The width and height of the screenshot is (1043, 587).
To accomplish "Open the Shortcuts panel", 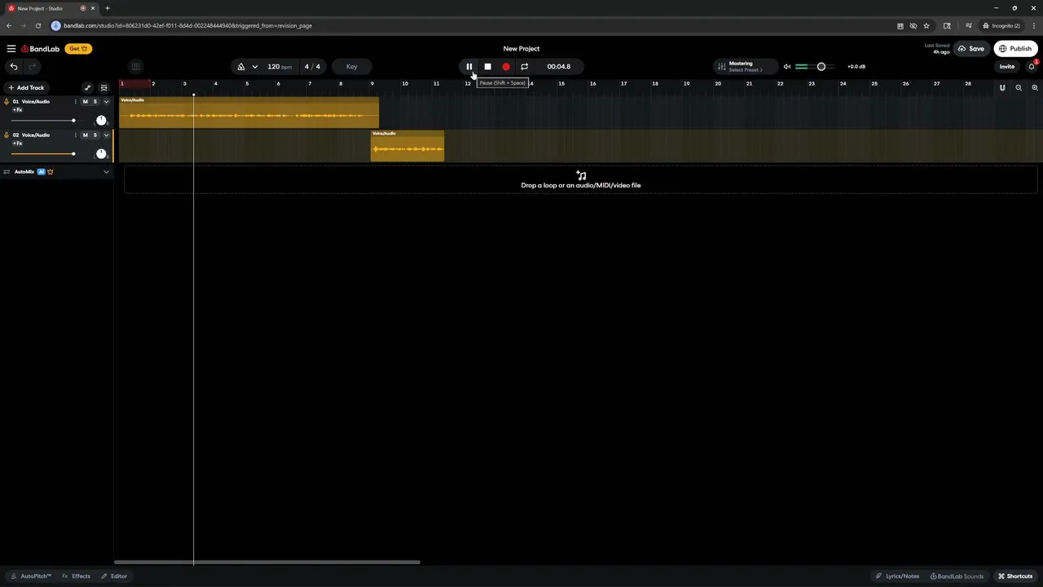I will point(1015,576).
